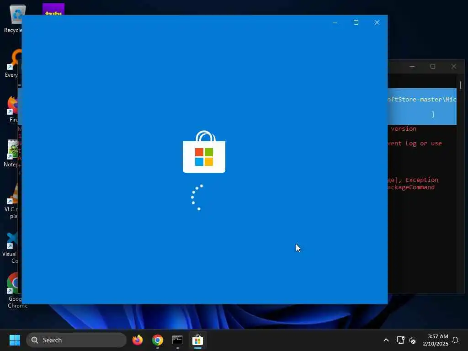Image resolution: width=468 pixels, height=351 pixels.
Task: Minimize the Microsoft Store window
Action: click(335, 22)
